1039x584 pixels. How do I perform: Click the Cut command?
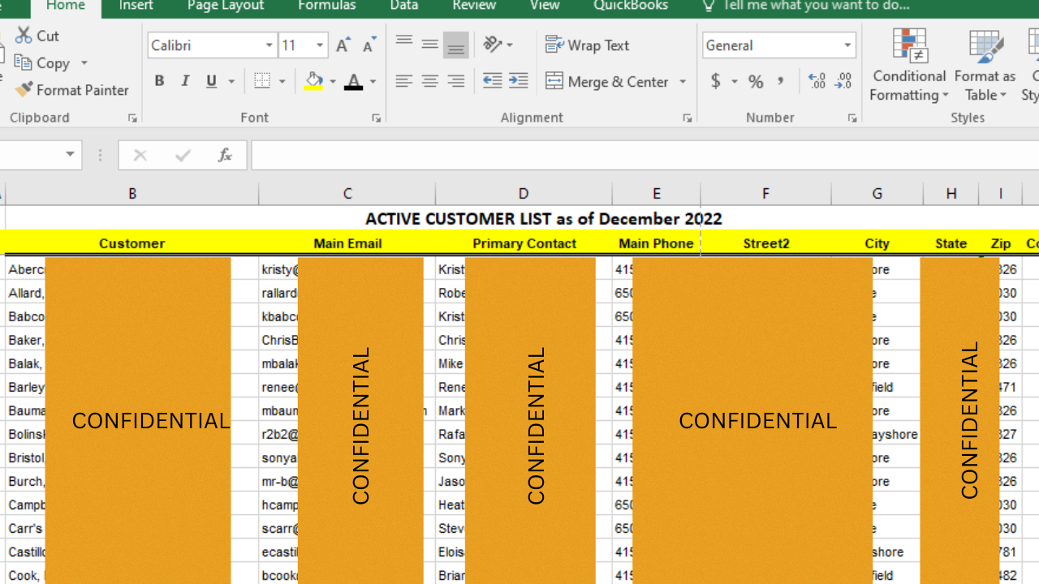coord(37,36)
